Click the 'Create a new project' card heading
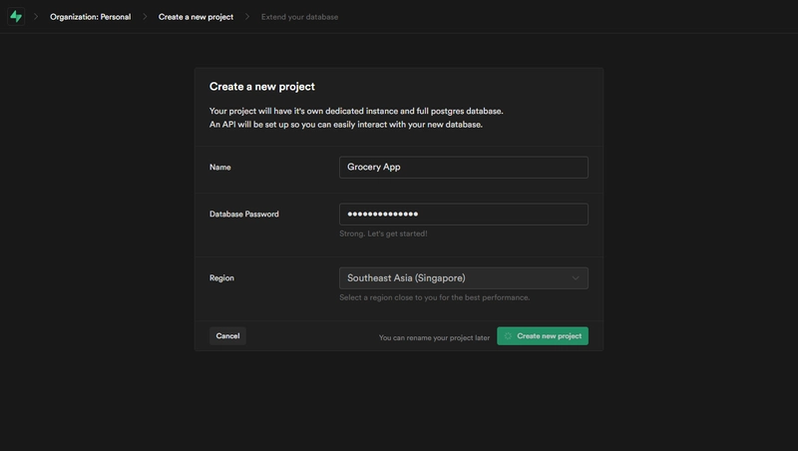The width and height of the screenshot is (798, 451). point(262,87)
